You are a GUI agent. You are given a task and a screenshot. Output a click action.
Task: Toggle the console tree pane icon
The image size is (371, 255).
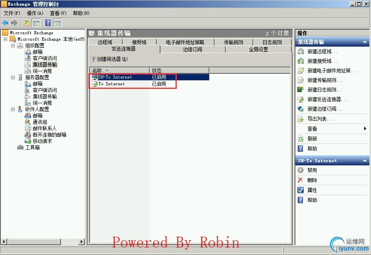[x=36, y=23]
